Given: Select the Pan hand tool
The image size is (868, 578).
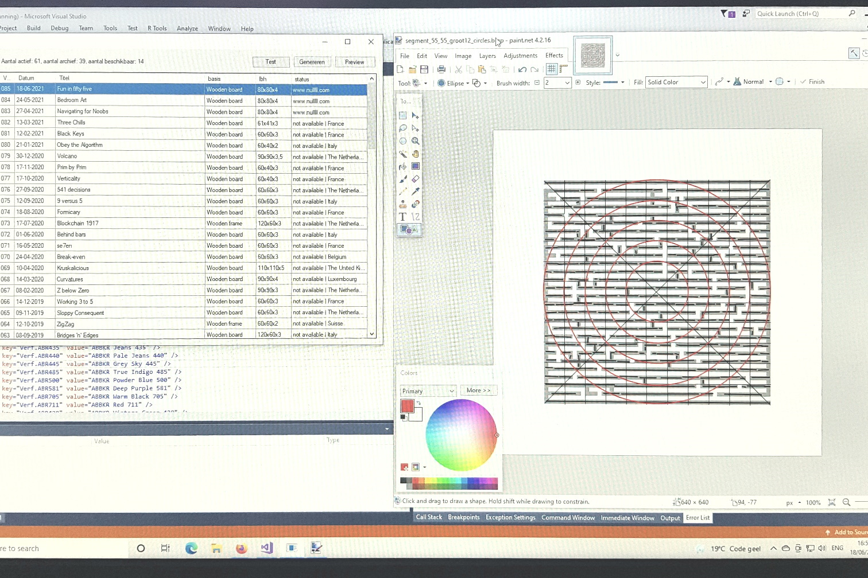Looking at the screenshot, I should pos(416,154).
